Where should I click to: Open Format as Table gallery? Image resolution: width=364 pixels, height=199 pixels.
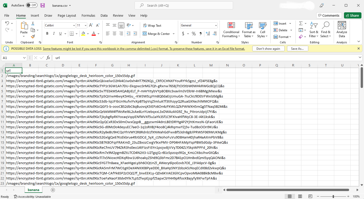coord(248,30)
